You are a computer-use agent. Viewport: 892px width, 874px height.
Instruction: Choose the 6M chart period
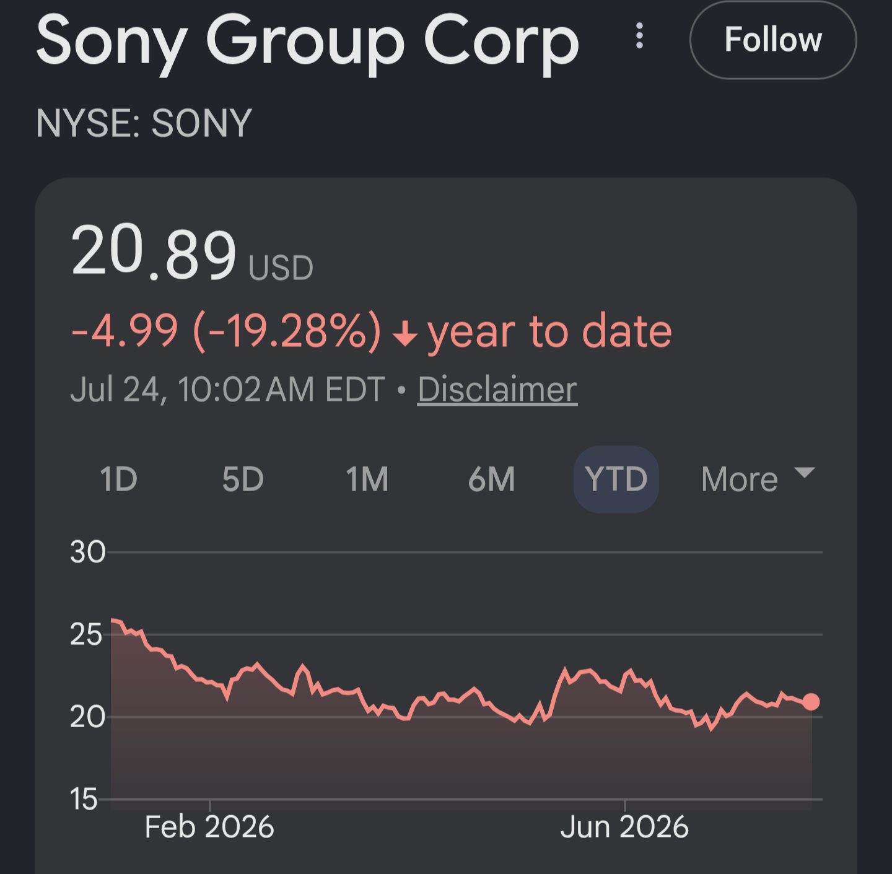(x=492, y=479)
